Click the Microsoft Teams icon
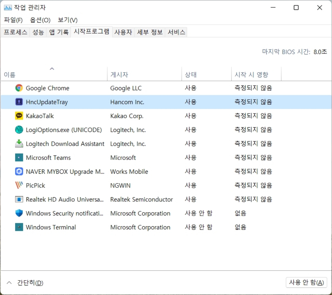 [19, 157]
